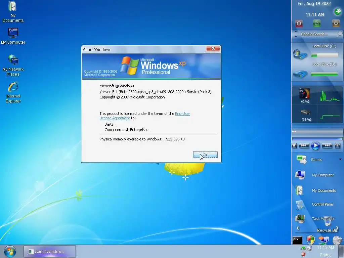Click the down arrow beside Google Search
The width and height of the screenshot is (344, 258).
click(296, 36)
